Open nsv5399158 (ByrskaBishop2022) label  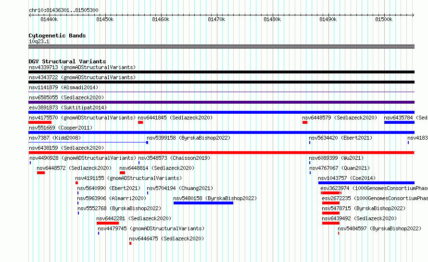[x=189, y=138]
